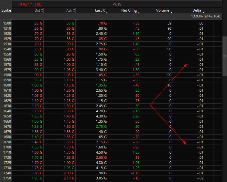
Task: Click bid 1.40 at strike 1680
Action: 35,137
